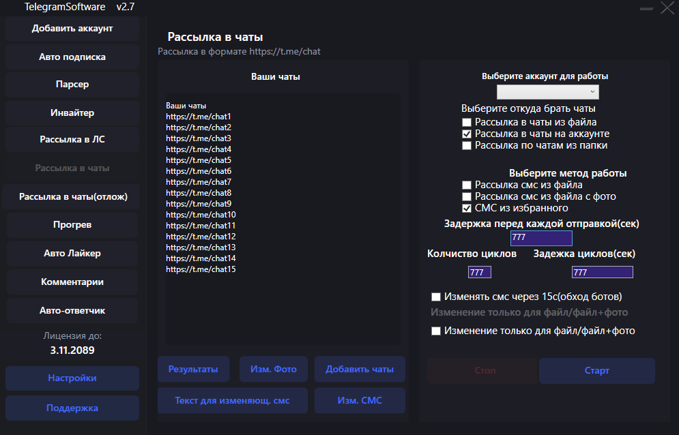This screenshot has height=435, width=679.
Task: Select https://t.me/chat8 line
Action: click(x=199, y=193)
